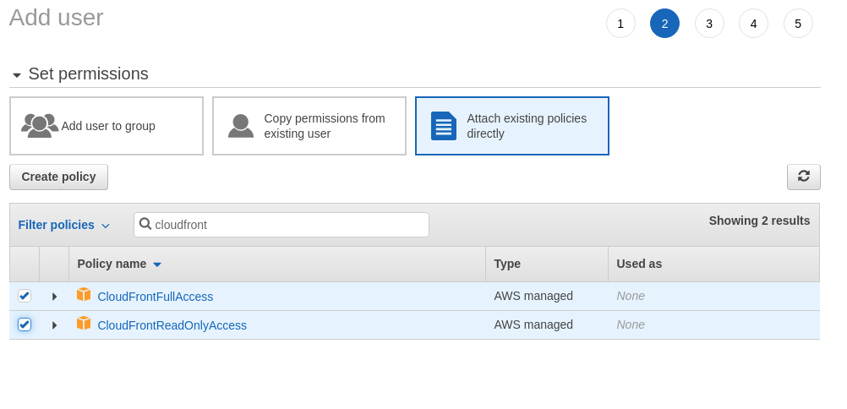847x409 pixels.
Task: Uncheck the CloudFrontReadOnlyAccess policy checkbox
Action: 25,324
